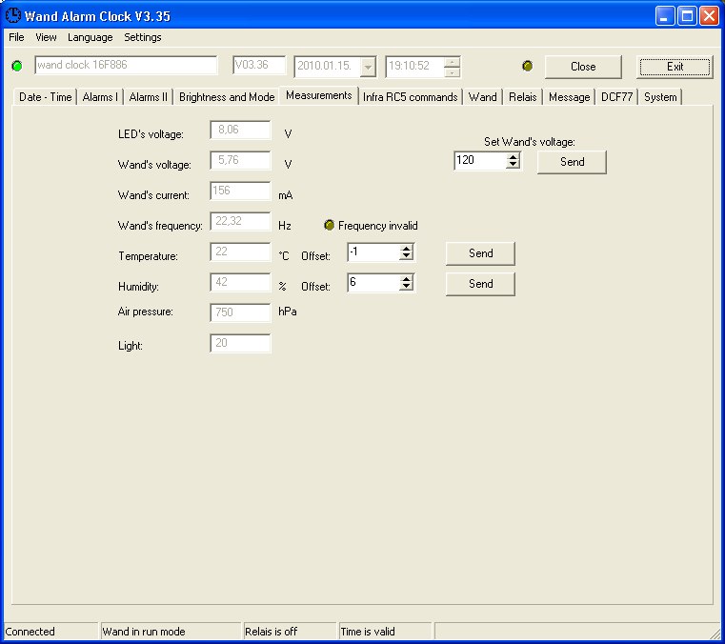
Task: Switch to the DCF77 tab
Action: click(616, 97)
